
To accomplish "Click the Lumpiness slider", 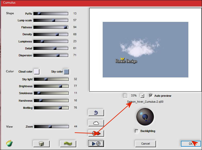I will click(51, 41).
